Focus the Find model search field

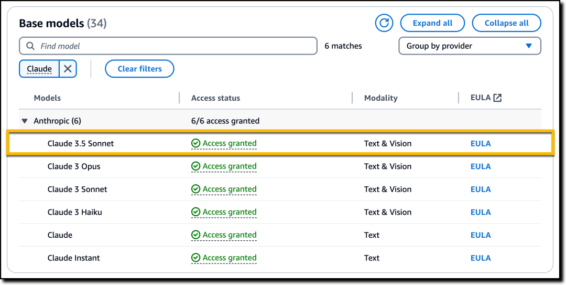pos(168,46)
